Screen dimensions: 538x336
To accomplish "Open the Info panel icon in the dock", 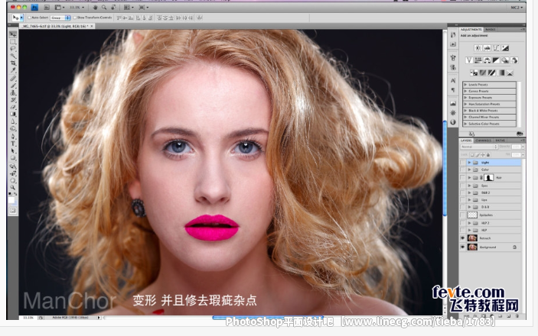I will [453, 122].
